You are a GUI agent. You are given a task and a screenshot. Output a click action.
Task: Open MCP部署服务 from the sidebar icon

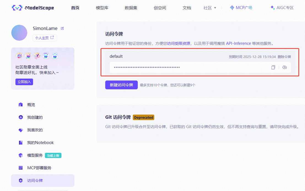click(21, 168)
